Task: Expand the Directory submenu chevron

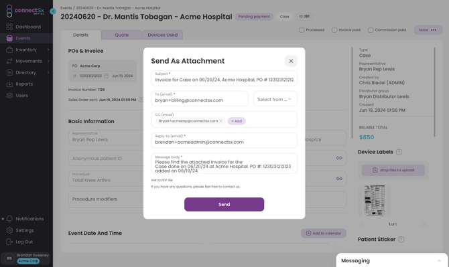Action: 48,73
